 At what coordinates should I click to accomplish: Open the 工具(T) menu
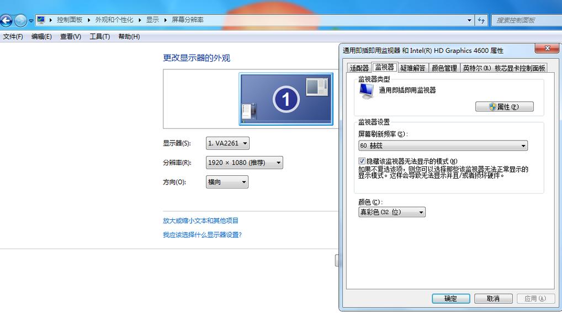coord(99,36)
